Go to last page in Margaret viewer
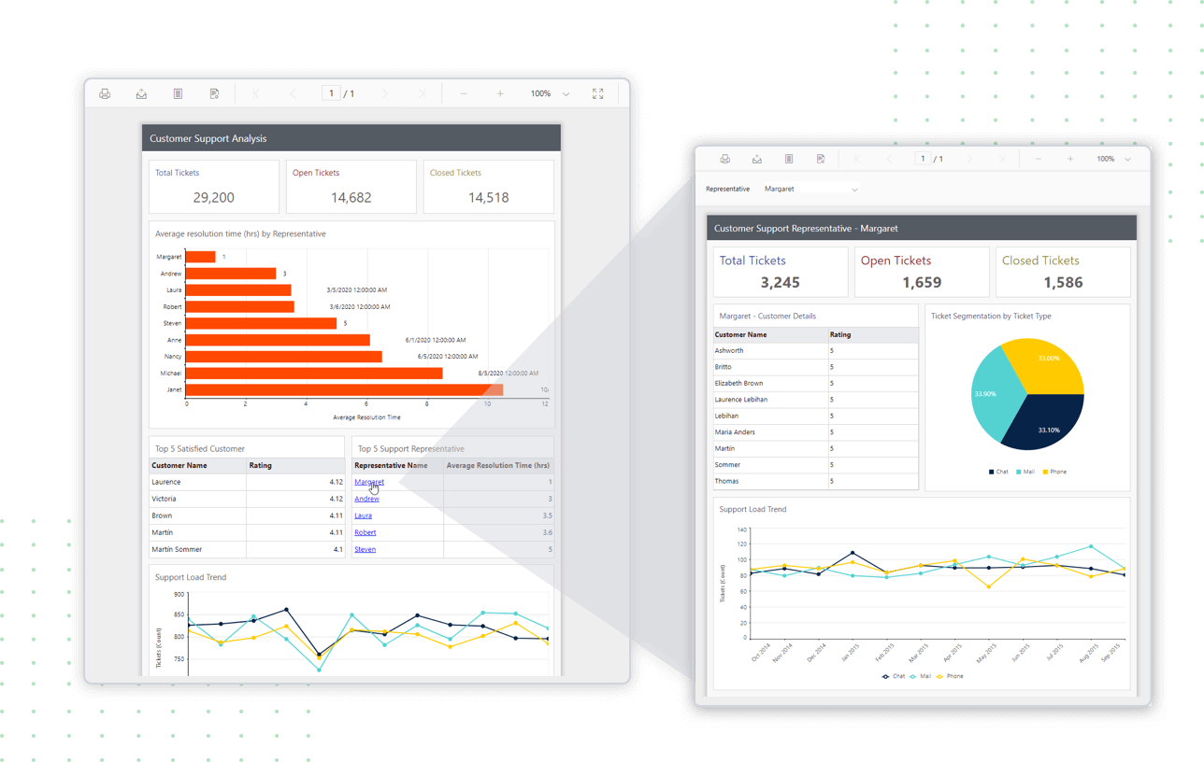Screen dimensions: 1204x762 point(1001,159)
